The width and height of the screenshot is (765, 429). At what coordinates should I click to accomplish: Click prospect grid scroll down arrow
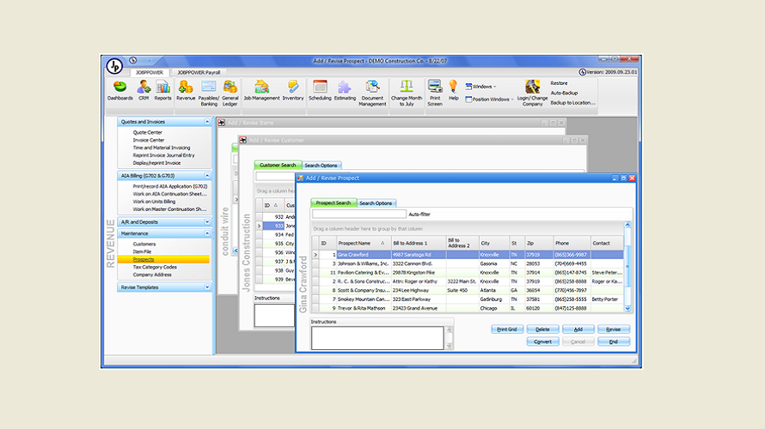click(627, 309)
